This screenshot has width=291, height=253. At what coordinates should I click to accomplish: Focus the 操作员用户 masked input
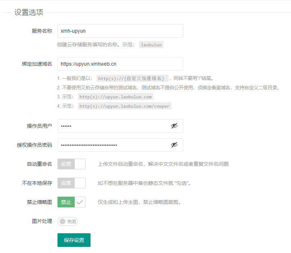[120, 126]
